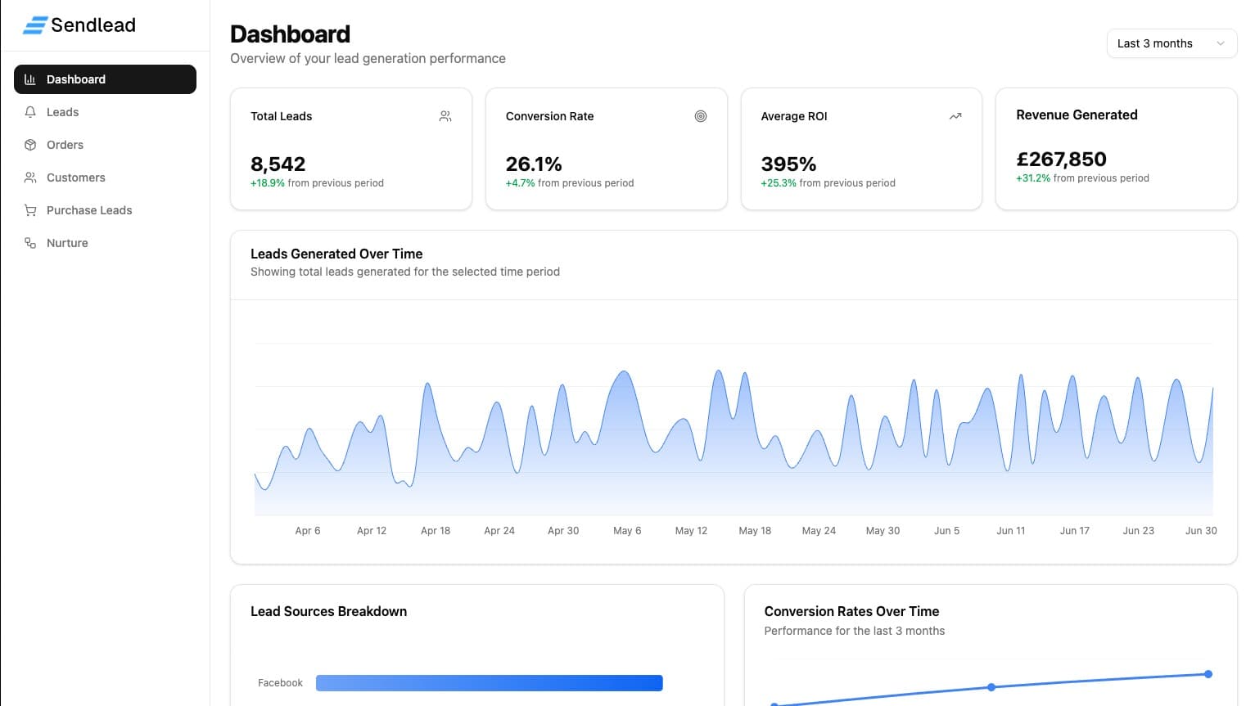The width and height of the screenshot is (1255, 706).
Task: Click the Sendlead logo icon
Action: [34, 25]
